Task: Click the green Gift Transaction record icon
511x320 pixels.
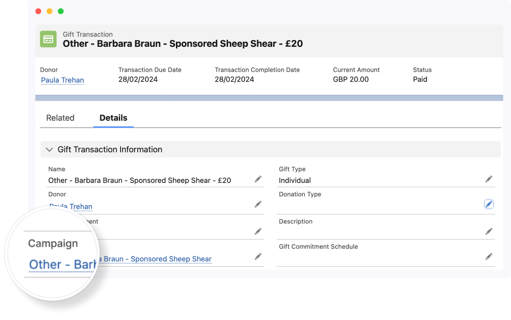Action: 48,39
